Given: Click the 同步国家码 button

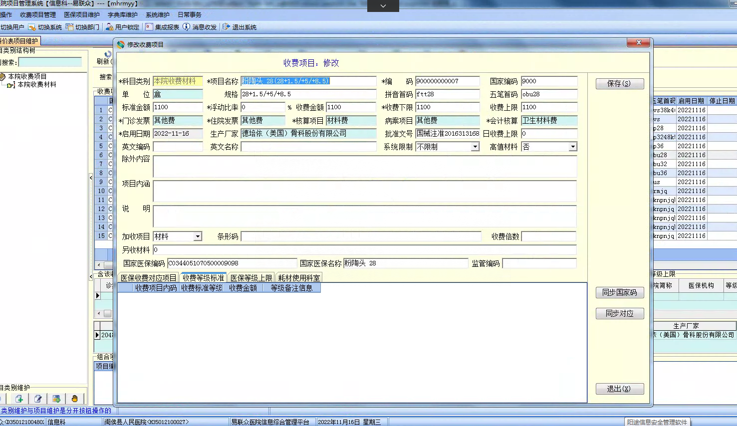Looking at the screenshot, I should tap(619, 292).
